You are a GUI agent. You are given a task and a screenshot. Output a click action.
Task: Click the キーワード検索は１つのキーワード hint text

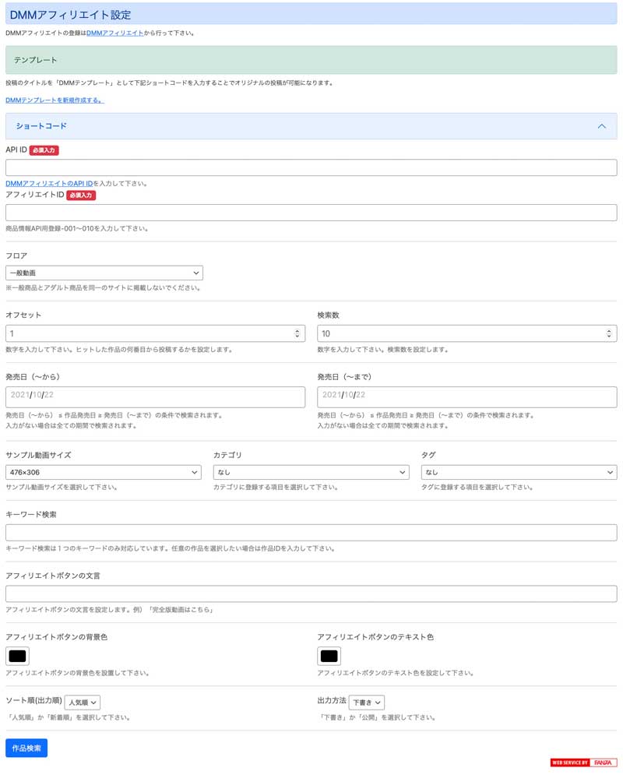pos(170,548)
